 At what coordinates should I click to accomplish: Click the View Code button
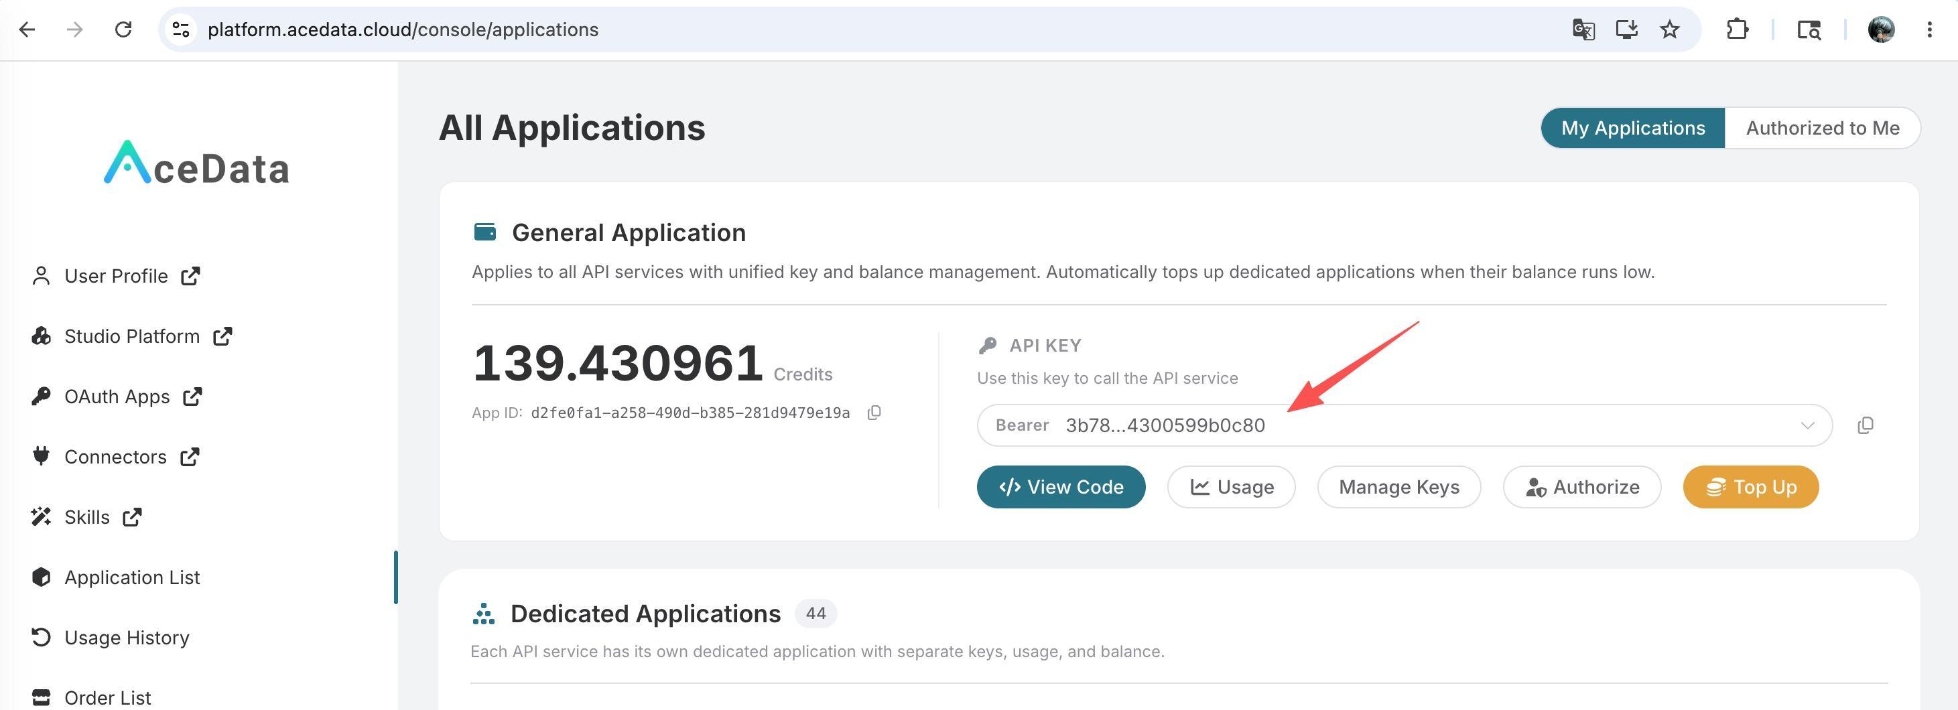(1061, 487)
